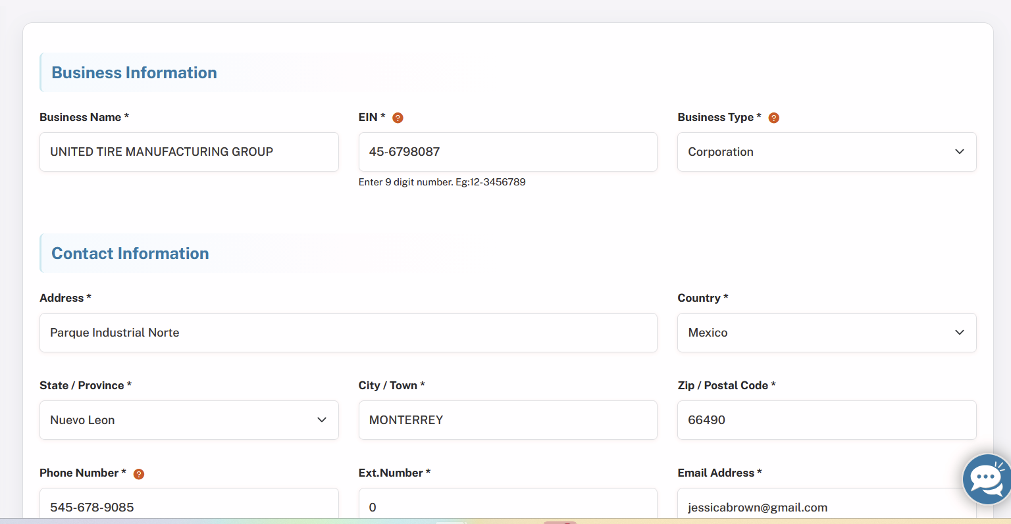
Task: Click the 'Zip / Postal Code *' label
Action: [727, 385]
